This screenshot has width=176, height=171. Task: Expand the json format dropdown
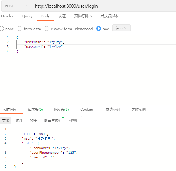click(122, 28)
